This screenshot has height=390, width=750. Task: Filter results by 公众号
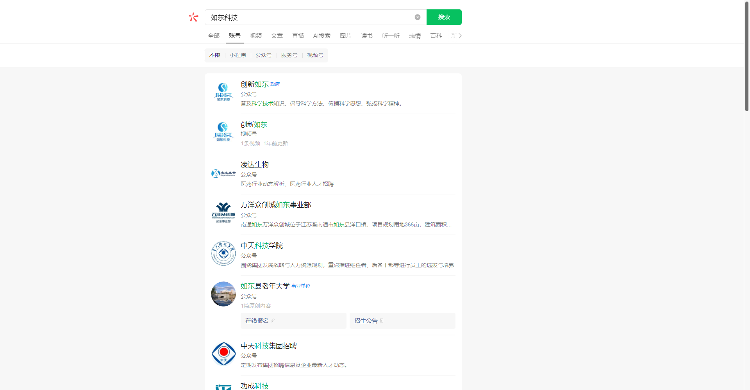tap(264, 55)
